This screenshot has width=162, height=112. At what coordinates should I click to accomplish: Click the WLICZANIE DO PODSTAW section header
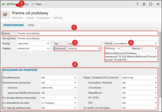pyautogui.click(x=20, y=70)
